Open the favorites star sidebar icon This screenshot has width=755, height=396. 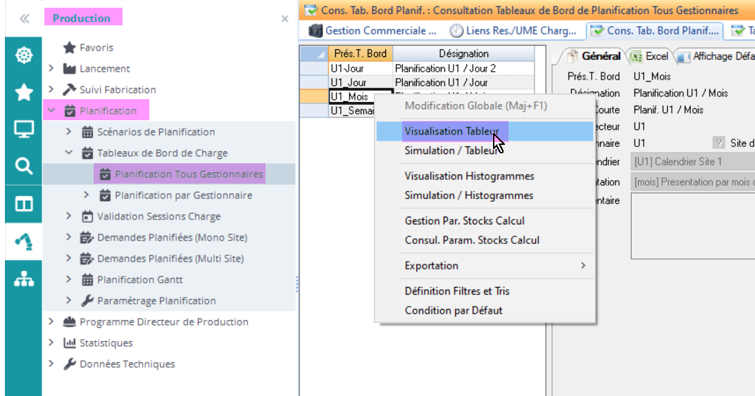[x=24, y=92]
